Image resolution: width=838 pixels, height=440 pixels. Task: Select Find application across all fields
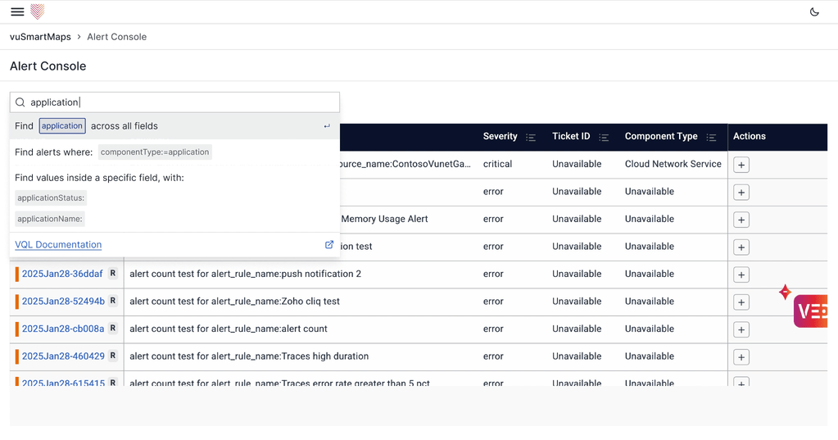click(86, 126)
